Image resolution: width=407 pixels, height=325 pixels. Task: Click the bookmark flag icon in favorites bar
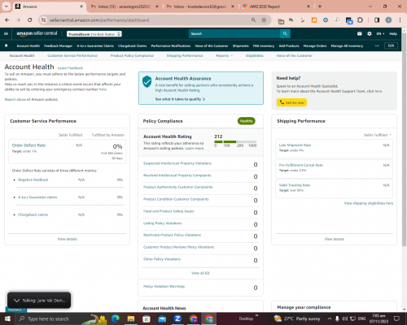(7, 45)
